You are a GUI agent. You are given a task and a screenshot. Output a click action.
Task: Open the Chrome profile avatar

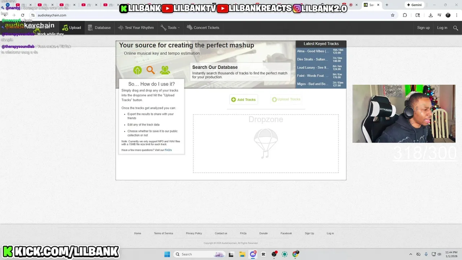tap(448, 15)
